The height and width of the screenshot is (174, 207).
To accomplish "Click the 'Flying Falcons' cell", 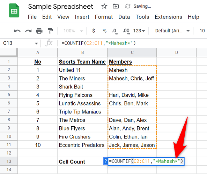I will tap(82, 95).
